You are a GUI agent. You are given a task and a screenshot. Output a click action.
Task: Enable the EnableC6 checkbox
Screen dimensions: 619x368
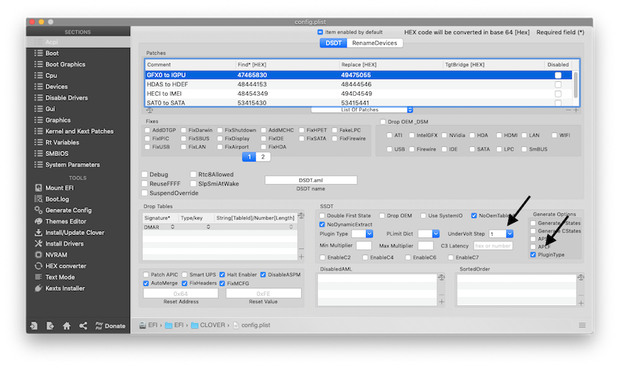(x=408, y=257)
